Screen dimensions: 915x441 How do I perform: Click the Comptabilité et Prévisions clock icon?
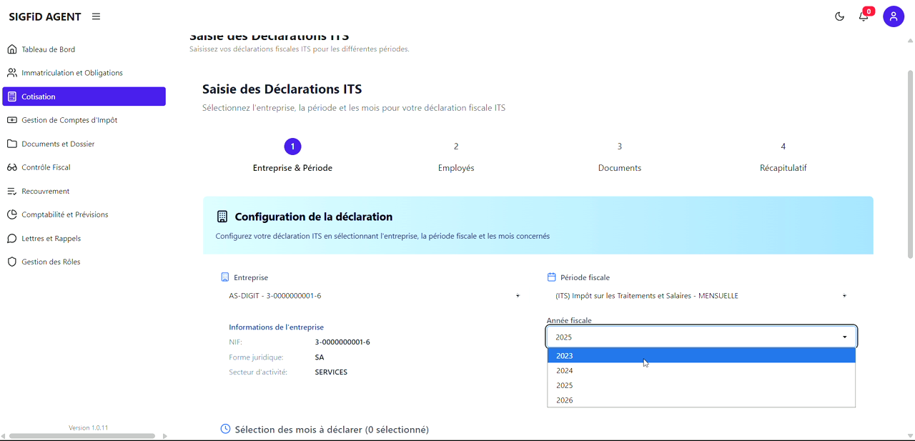coord(11,214)
